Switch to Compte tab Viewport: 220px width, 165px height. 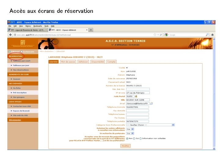point(111,62)
